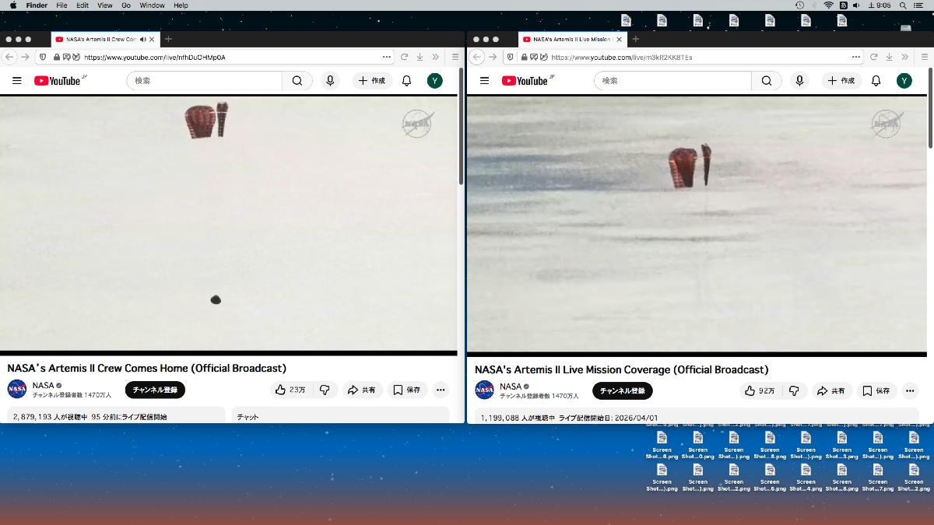Open account avatar Y in right window
This screenshot has height=525, width=934.
pyautogui.click(x=904, y=81)
